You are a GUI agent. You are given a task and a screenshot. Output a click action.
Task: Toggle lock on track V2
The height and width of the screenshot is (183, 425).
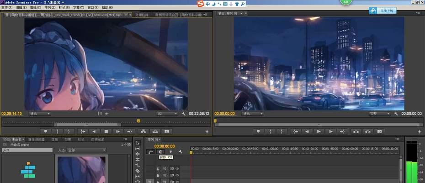coord(158,175)
